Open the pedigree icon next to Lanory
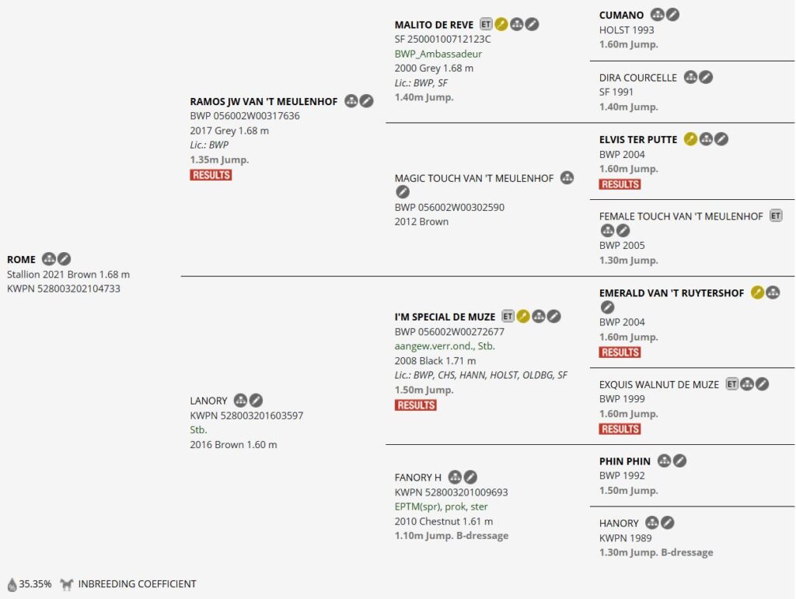This screenshot has height=599, width=796. [x=241, y=401]
